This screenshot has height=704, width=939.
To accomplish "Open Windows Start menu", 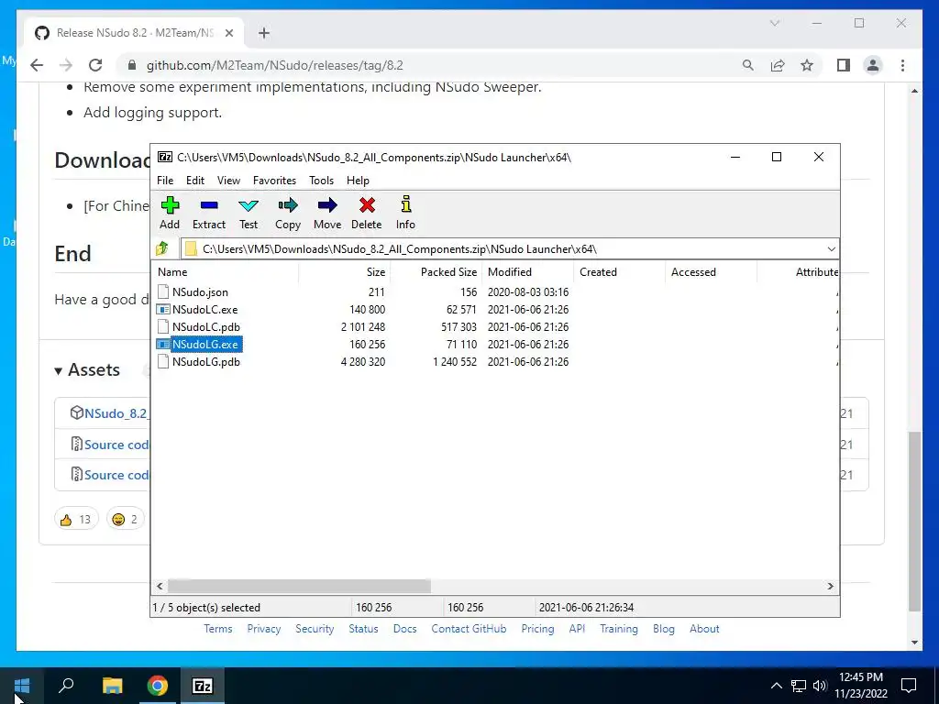I will tap(22, 686).
